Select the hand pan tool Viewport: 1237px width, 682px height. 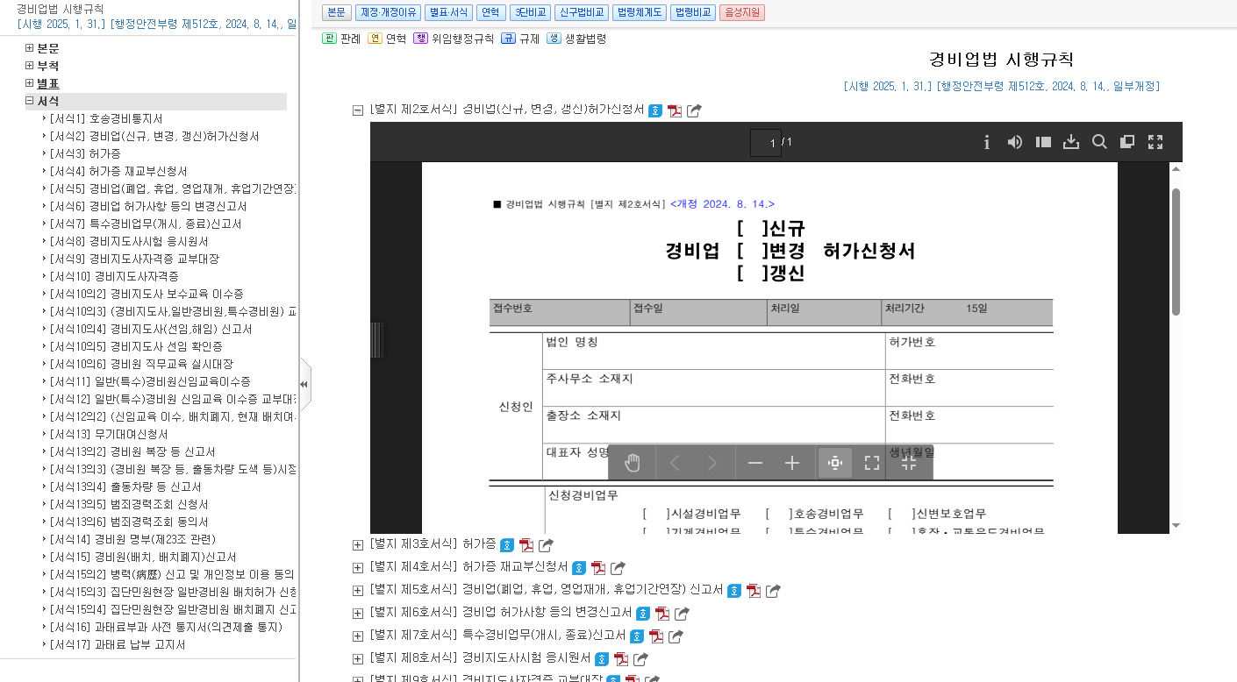click(632, 463)
